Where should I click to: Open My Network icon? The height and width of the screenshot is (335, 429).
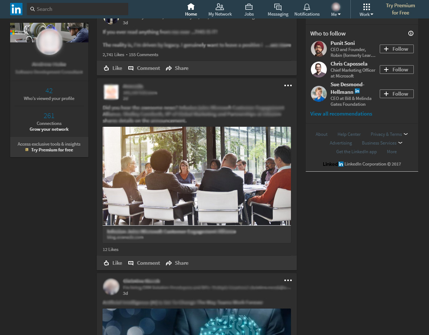pos(220,7)
